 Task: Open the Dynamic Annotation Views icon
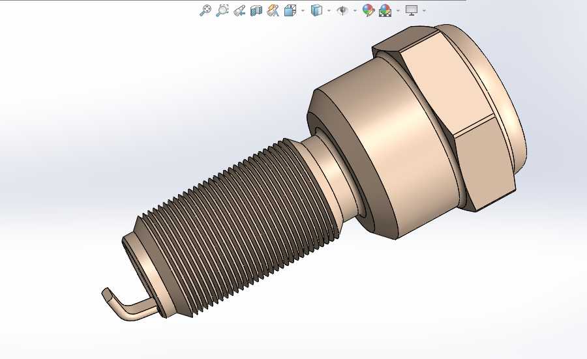tap(273, 10)
